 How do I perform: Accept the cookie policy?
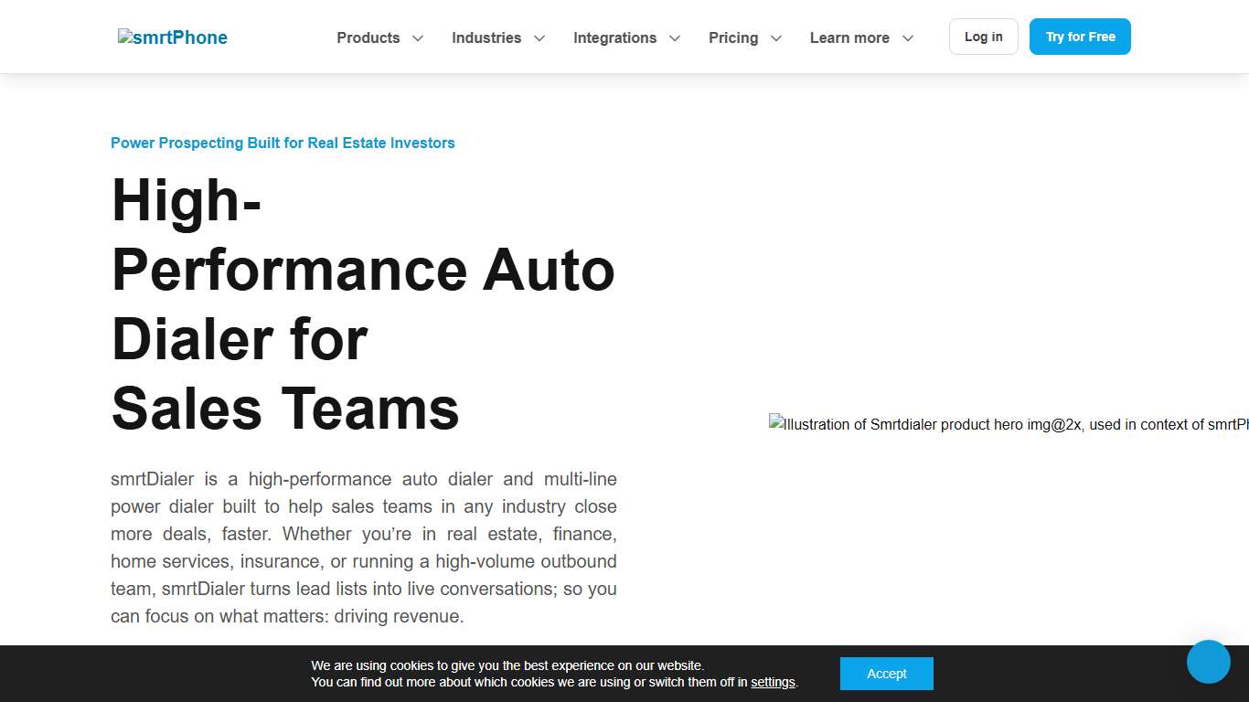pos(886,674)
